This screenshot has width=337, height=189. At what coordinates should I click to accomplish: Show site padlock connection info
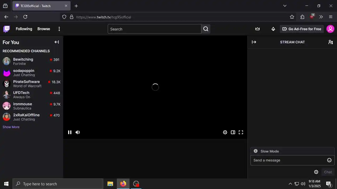point(72,17)
